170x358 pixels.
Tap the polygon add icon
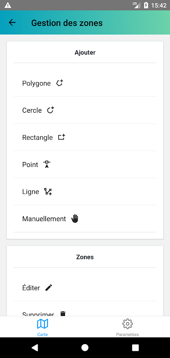pyautogui.click(x=60, y=83)
